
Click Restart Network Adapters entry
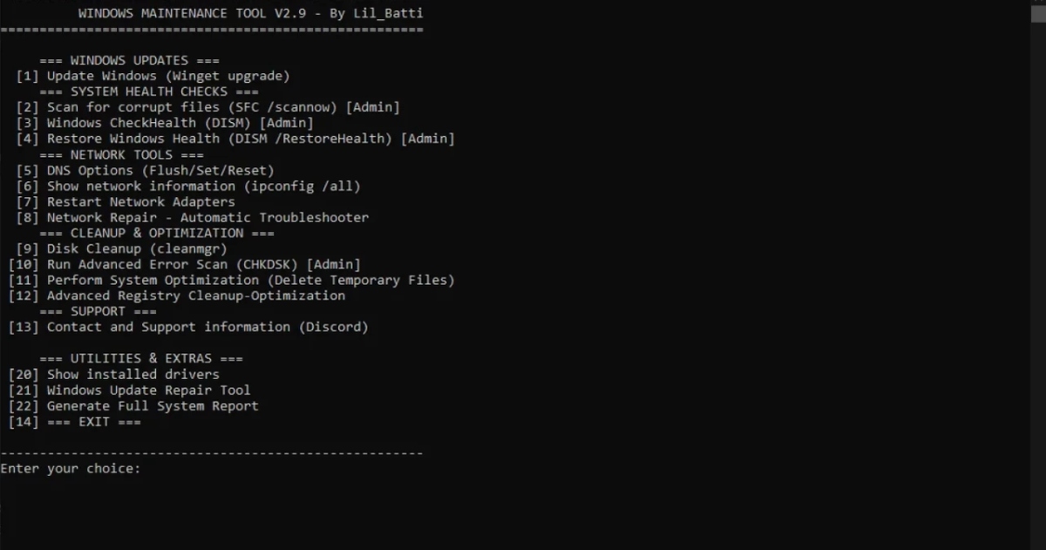point(126,201)
